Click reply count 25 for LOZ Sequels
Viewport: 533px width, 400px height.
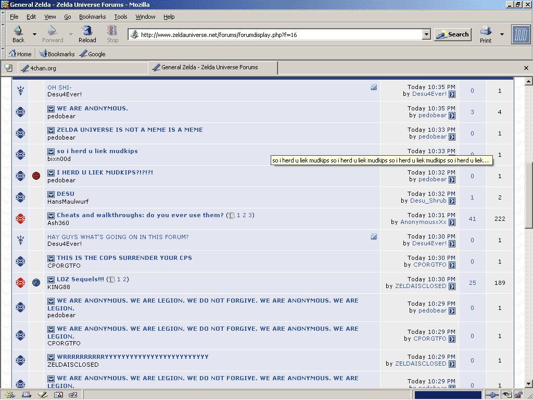(472, 283)
